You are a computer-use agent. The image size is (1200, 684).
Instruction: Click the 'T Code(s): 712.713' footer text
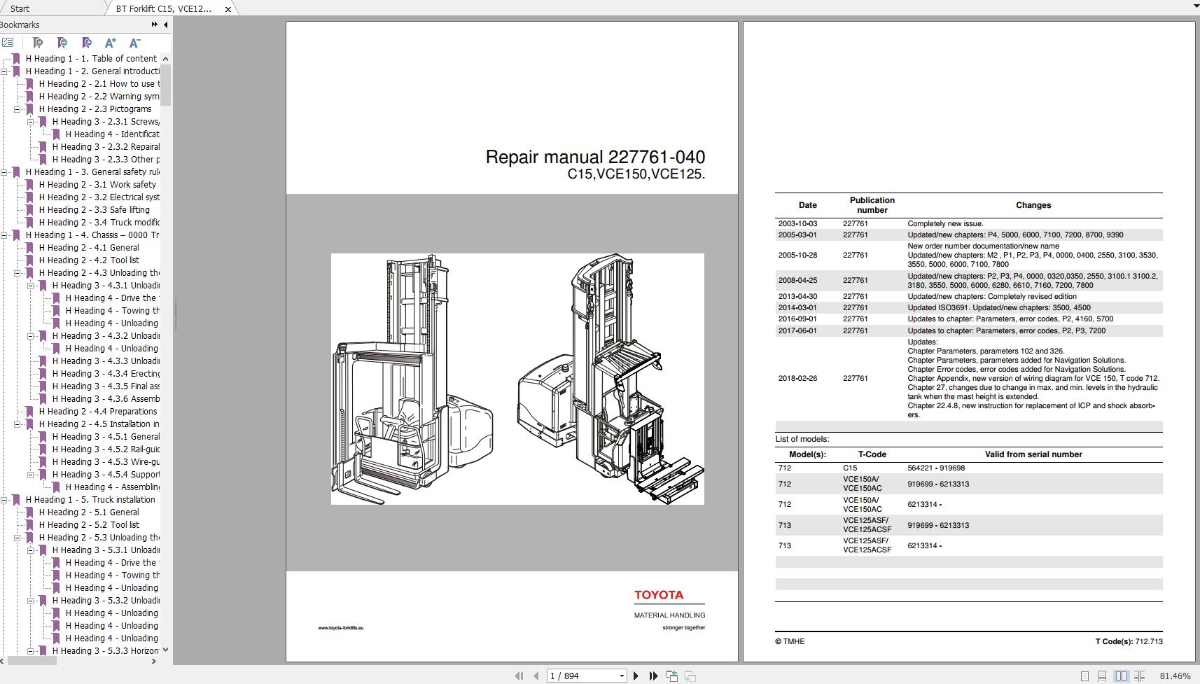pos(1129,641)
